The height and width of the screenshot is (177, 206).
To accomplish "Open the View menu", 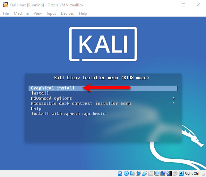I will coord(38,13).
